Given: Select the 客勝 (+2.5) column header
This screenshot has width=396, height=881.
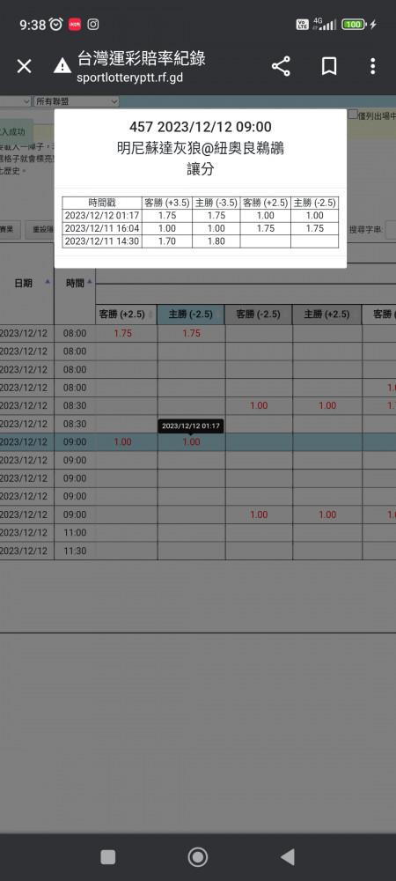Looking at the screenshot, I should point(123,315).
